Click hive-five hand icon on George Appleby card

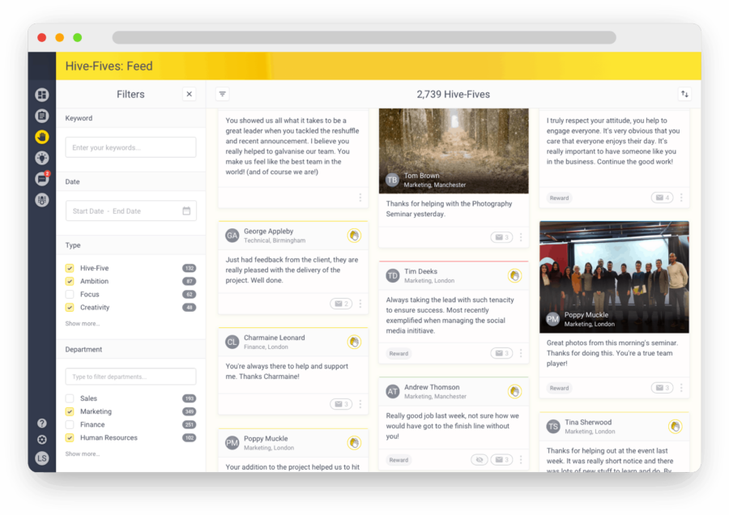[x=354, y=236]
